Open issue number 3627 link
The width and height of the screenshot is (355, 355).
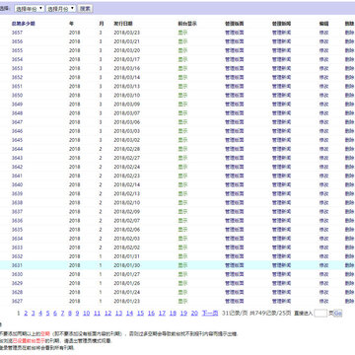17,301
